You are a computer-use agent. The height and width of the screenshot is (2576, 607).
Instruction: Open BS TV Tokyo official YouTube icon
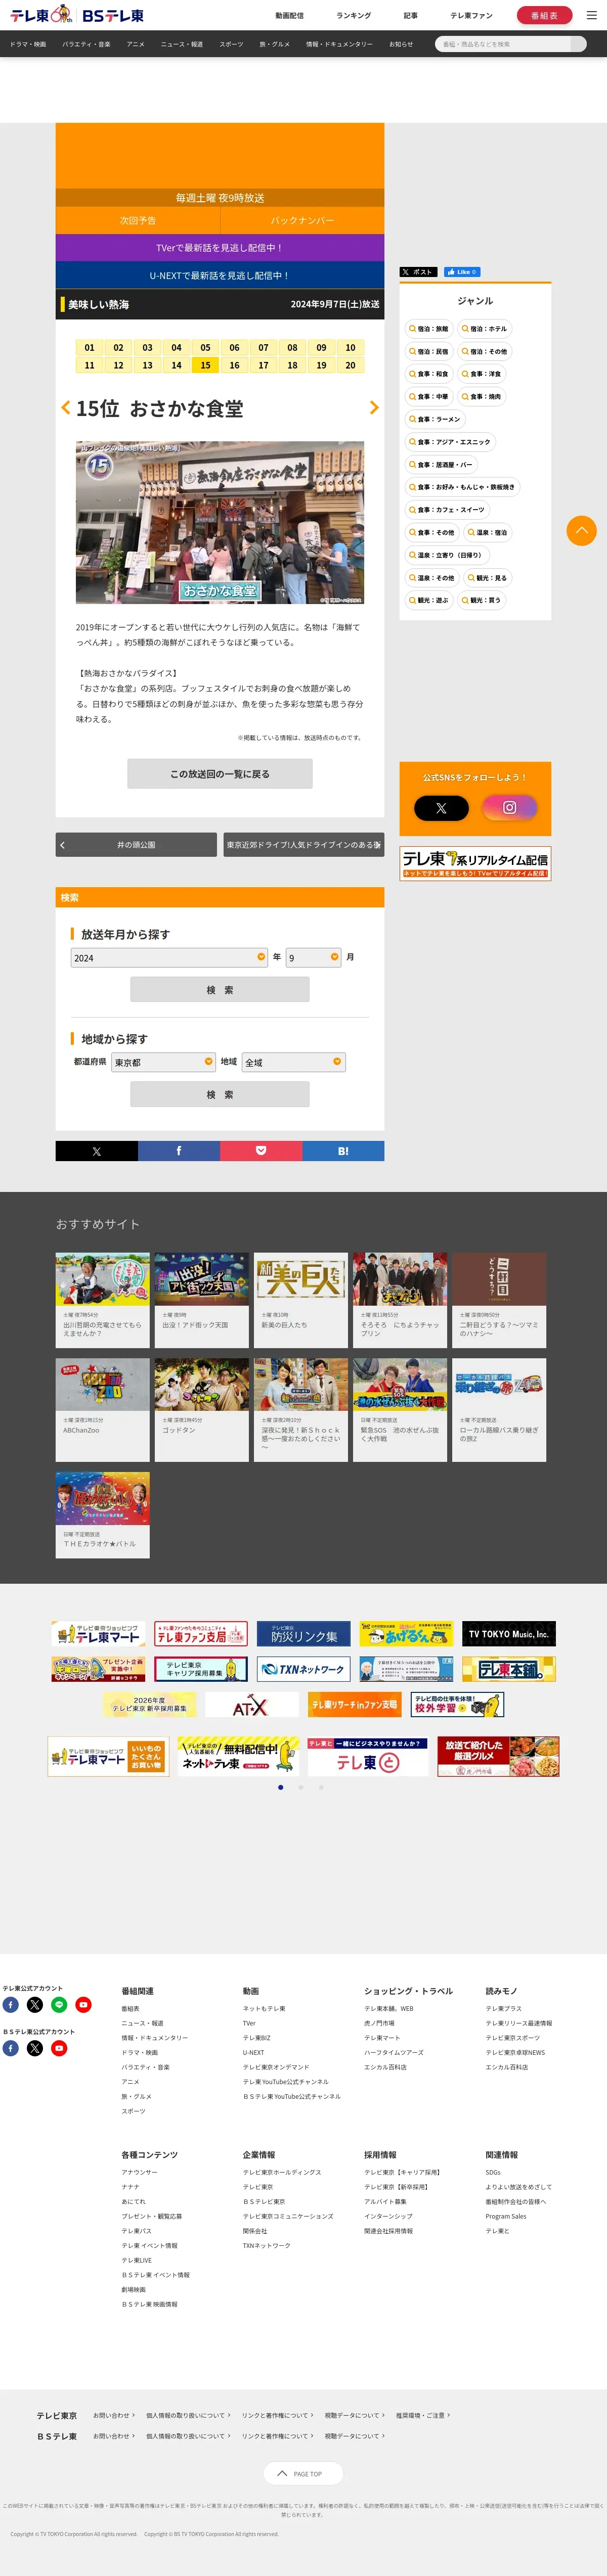tap(59, 2048)
